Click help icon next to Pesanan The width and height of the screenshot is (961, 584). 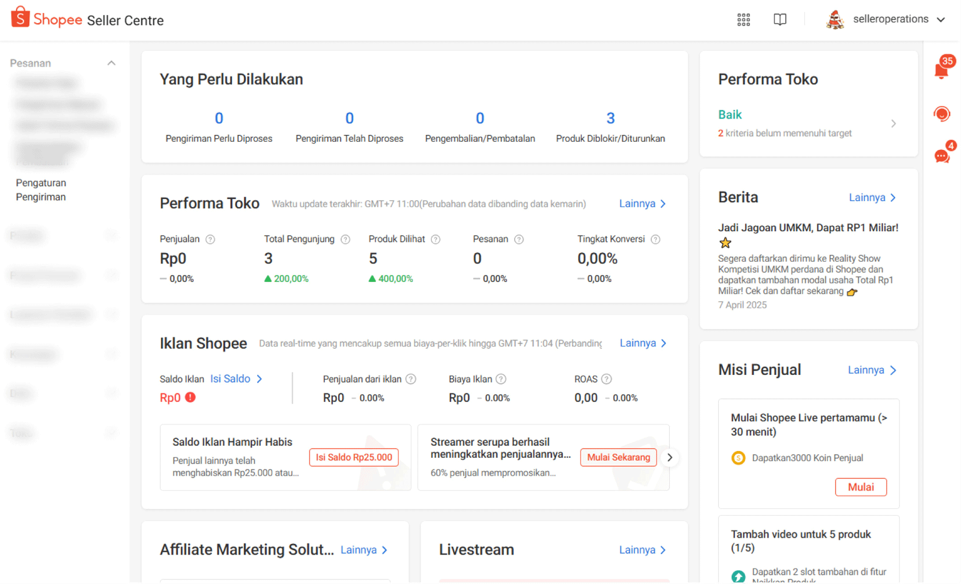pyautogui.click(x=519, y=239)
